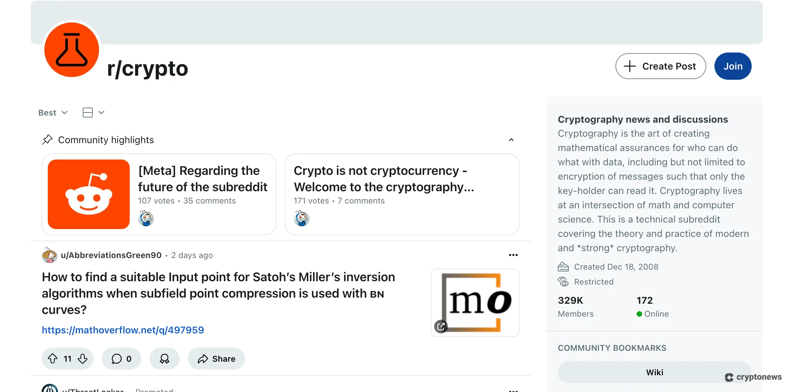Upvote the Satoh's Miller inversion post
794x392 pixels.
pos(53,359)
